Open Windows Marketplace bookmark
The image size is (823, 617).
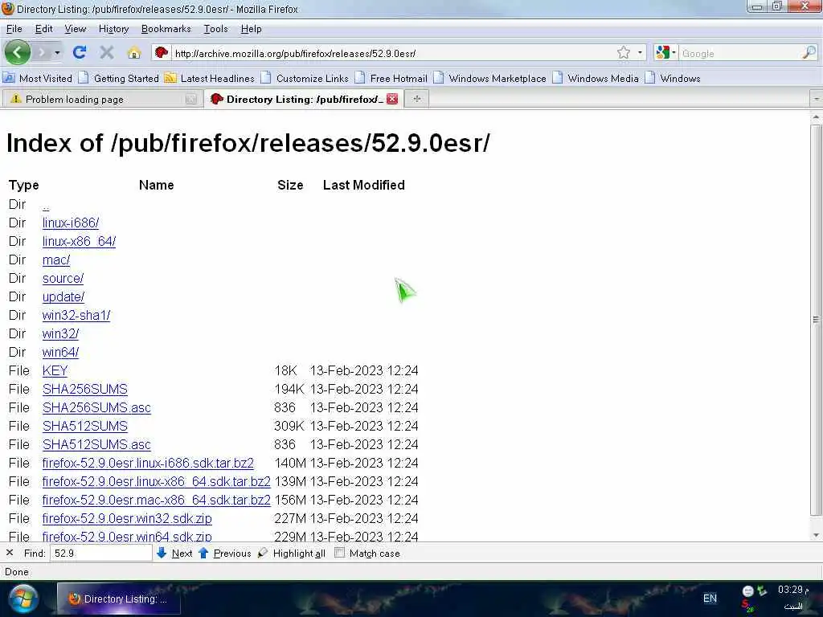[x=490, y=78]
